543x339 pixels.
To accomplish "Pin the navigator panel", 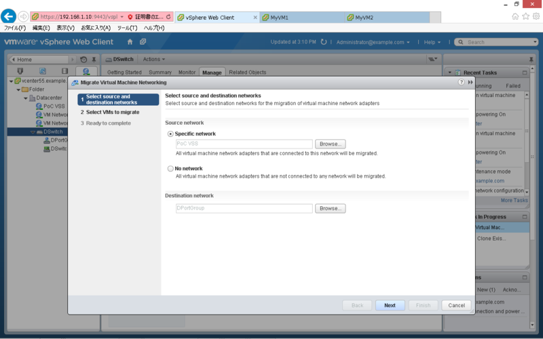I will pos(94,60).
